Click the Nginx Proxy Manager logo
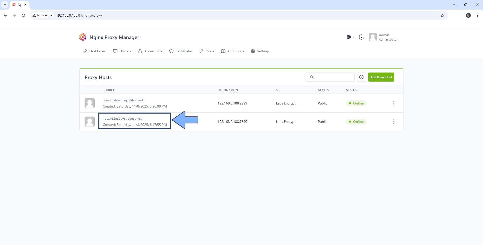 point(83,37)
